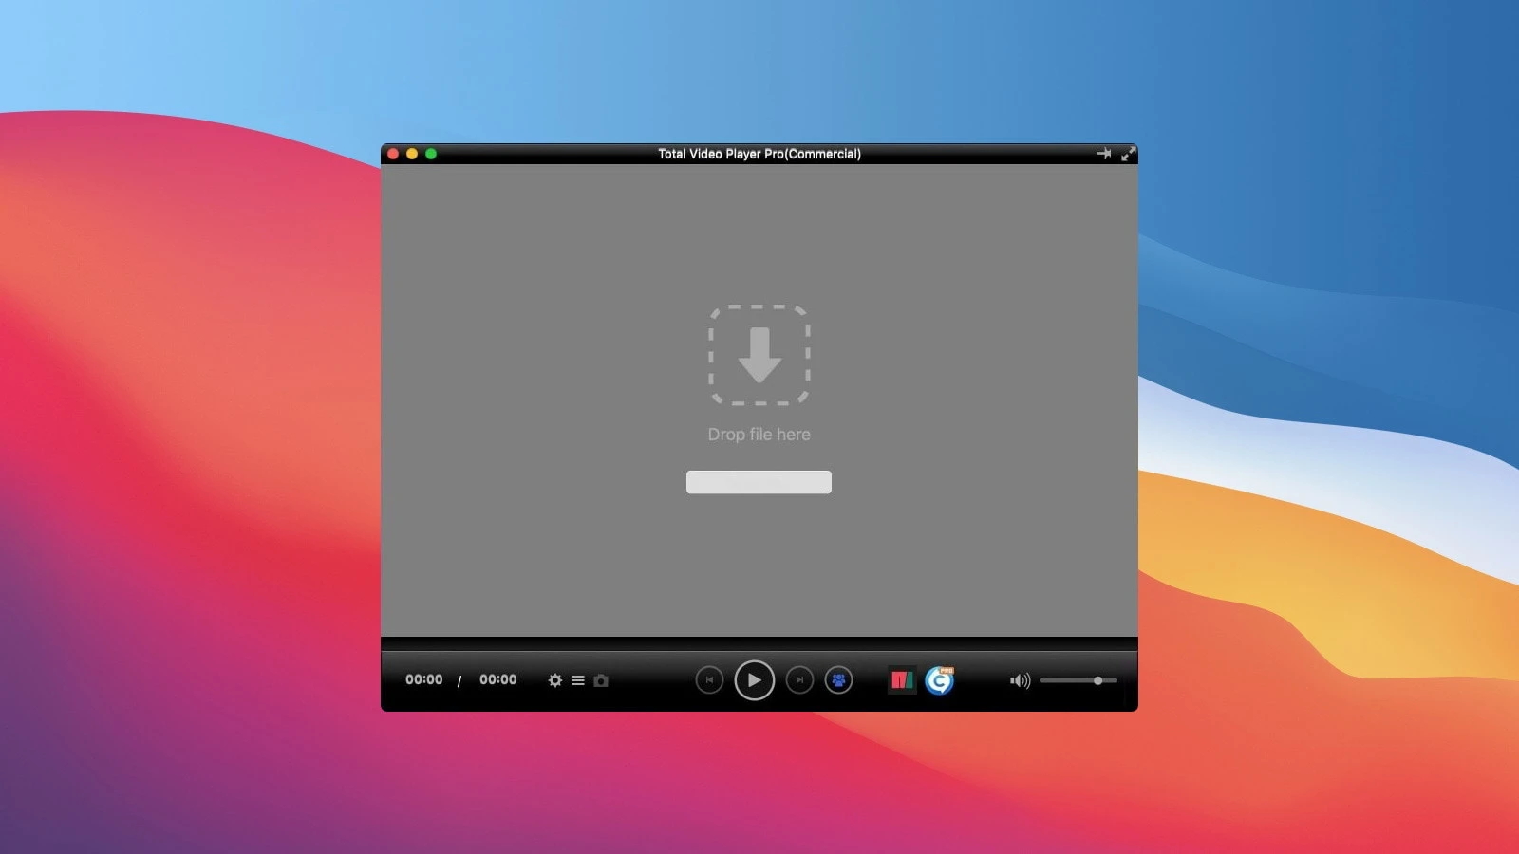This screenshot has width=1519, height=854.
Task: Open the playback settings gear icon
Action: click(x=555, y=679)
